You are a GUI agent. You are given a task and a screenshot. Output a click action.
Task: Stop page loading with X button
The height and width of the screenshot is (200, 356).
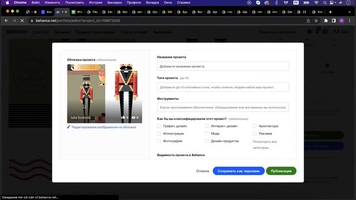click(22, 21)
